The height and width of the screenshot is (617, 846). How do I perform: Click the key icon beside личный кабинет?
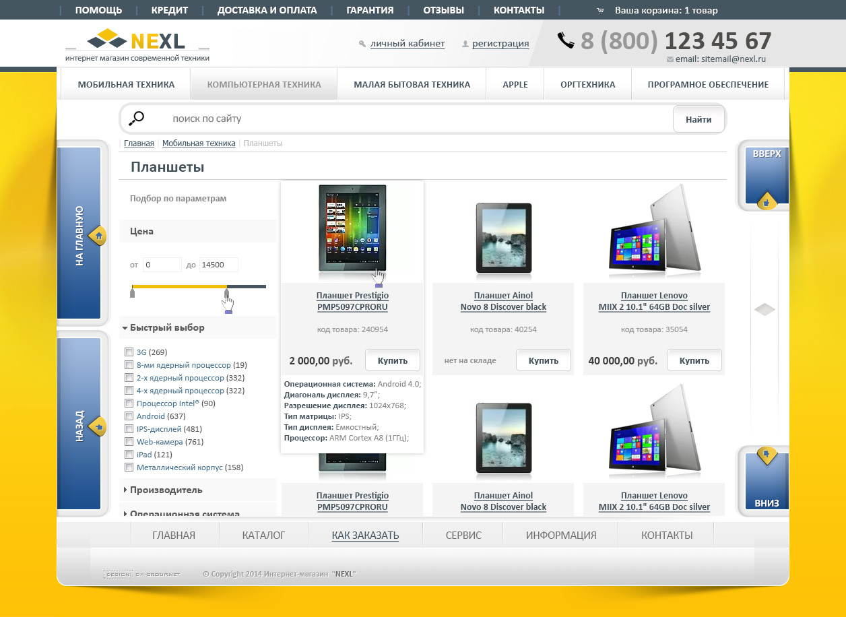(x=362, y=44)
